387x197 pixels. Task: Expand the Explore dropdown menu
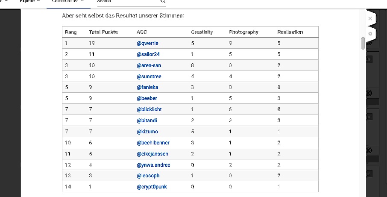30,1
